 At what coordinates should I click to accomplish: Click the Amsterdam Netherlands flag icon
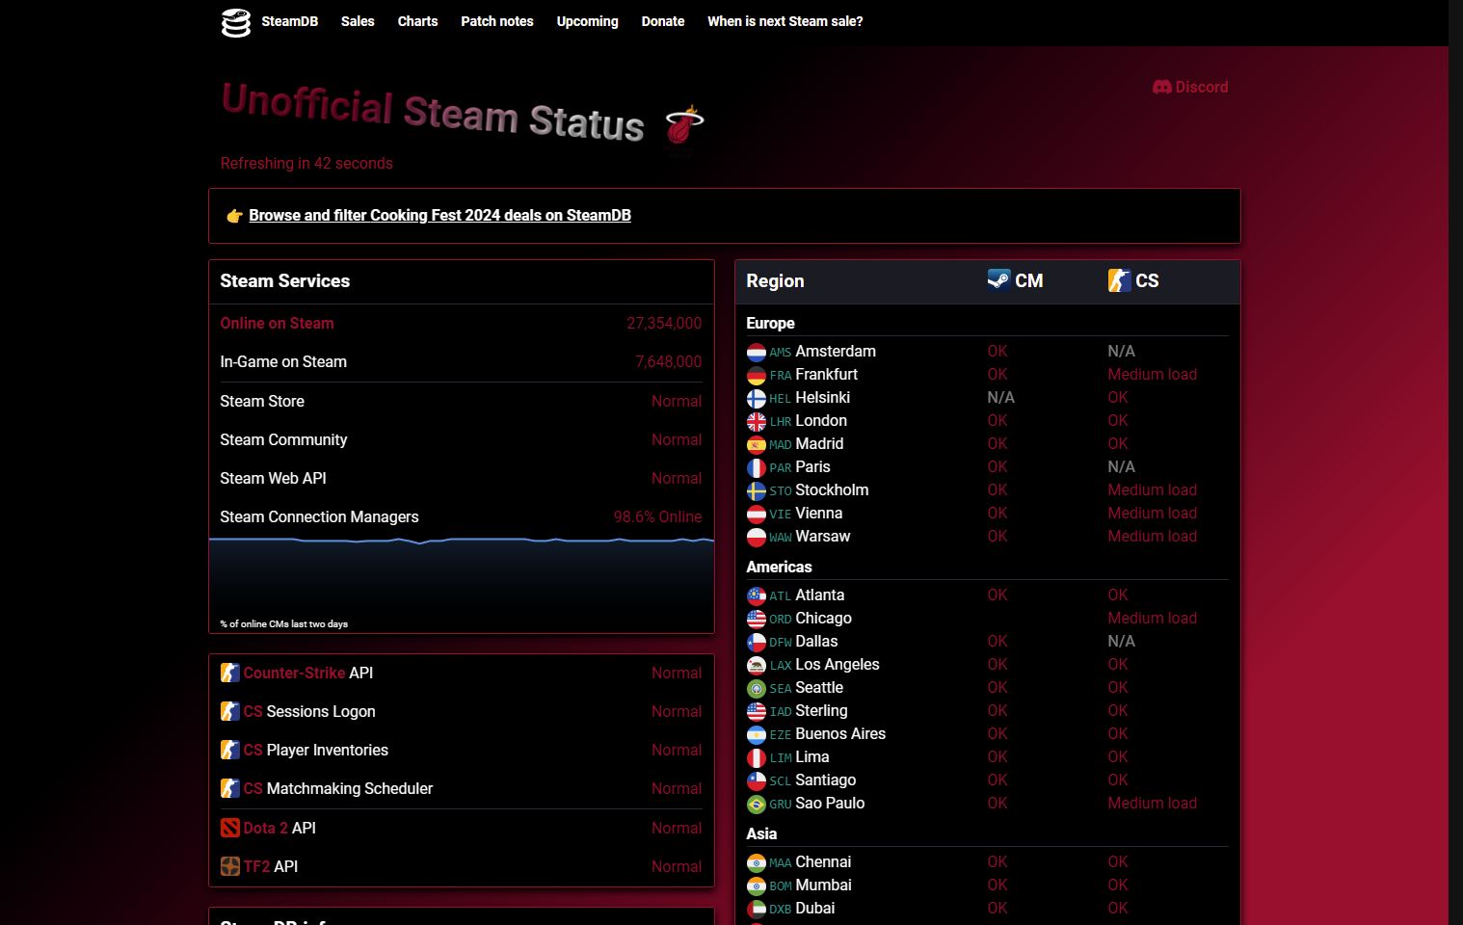[757, 352]
